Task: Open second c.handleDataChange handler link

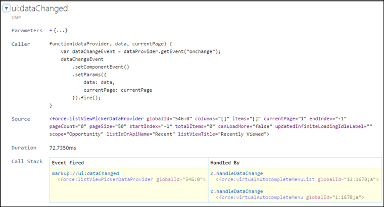Action: click(237, 191)
